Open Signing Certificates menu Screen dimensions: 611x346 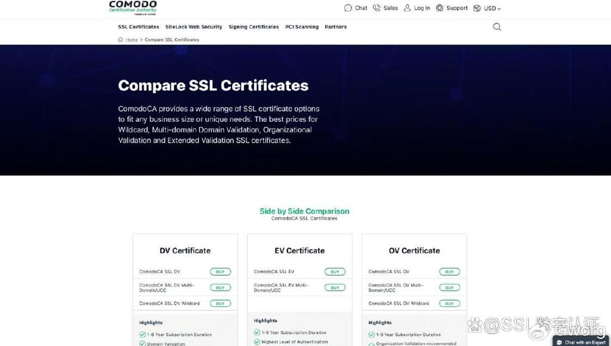(x=254, y=27)
